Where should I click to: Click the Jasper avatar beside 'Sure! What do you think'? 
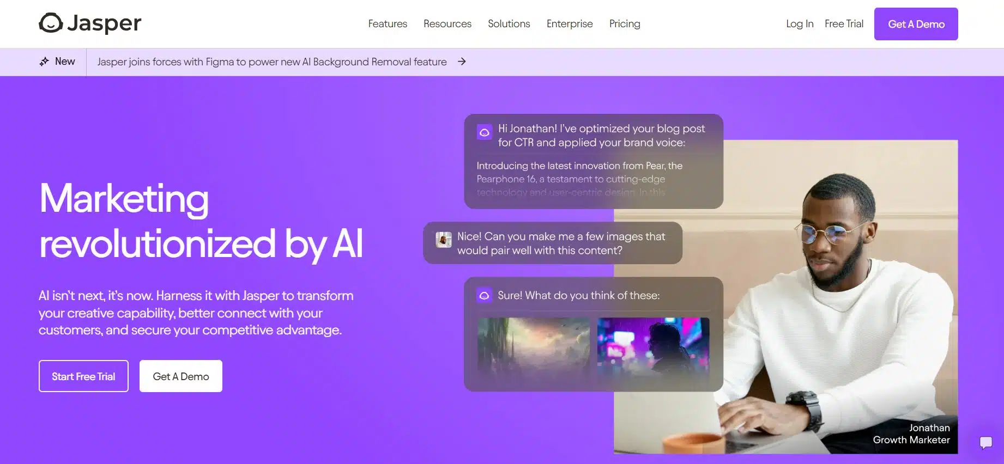pos(484,295)
